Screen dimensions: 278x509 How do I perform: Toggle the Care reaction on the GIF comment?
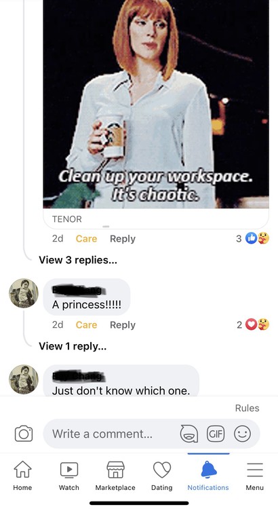point(86,239)
